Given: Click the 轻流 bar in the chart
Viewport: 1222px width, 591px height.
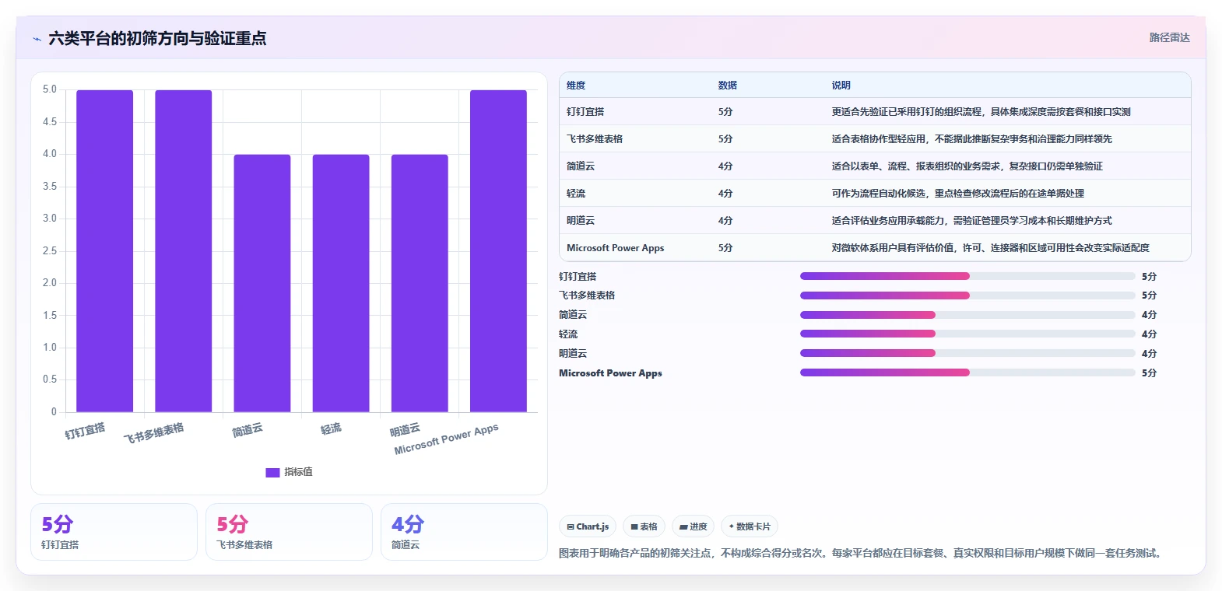Looking at the screenshot, I should (x=341, y=283).
